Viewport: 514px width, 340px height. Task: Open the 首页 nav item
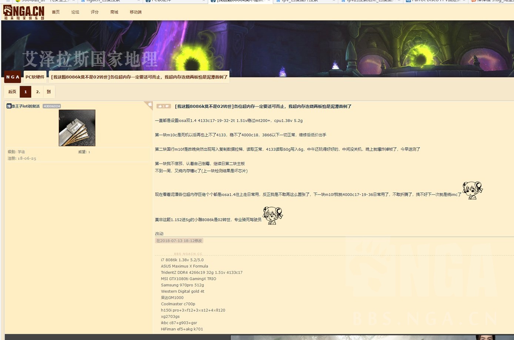coord(56,12)
